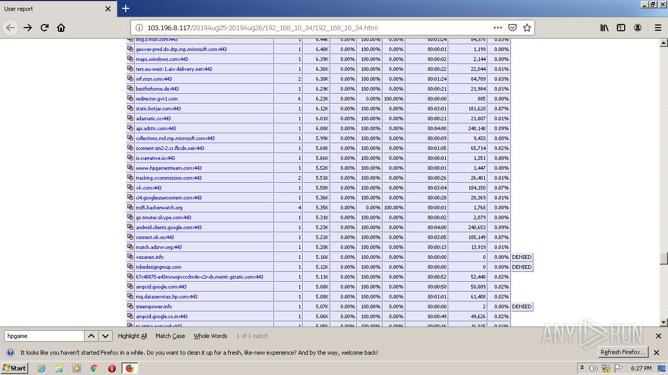Toggle Match Case in find bar
668x375 pixels.
click(x=170, y=336)
